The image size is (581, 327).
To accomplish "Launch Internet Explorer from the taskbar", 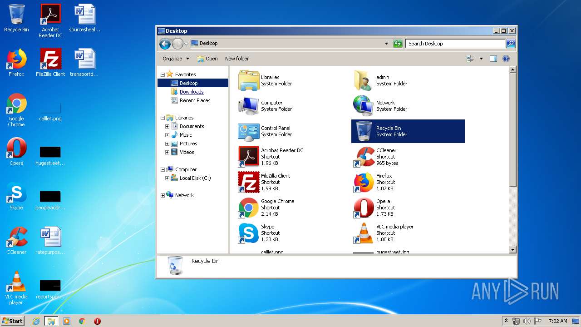I will pos(36,321).
